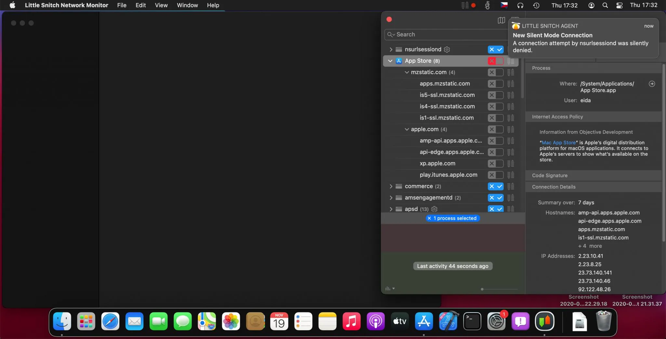Collapse the App Store process row
The width and height of the screenshot is (666, 339).
click(x=390, y=61)
